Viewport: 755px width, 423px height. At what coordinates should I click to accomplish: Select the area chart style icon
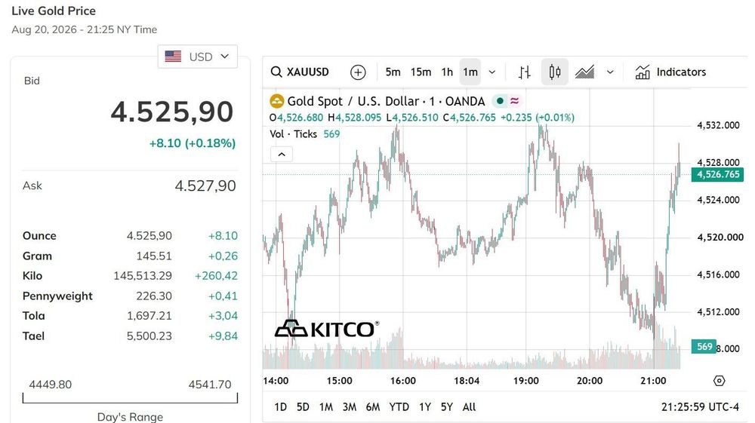click(584, 72)
